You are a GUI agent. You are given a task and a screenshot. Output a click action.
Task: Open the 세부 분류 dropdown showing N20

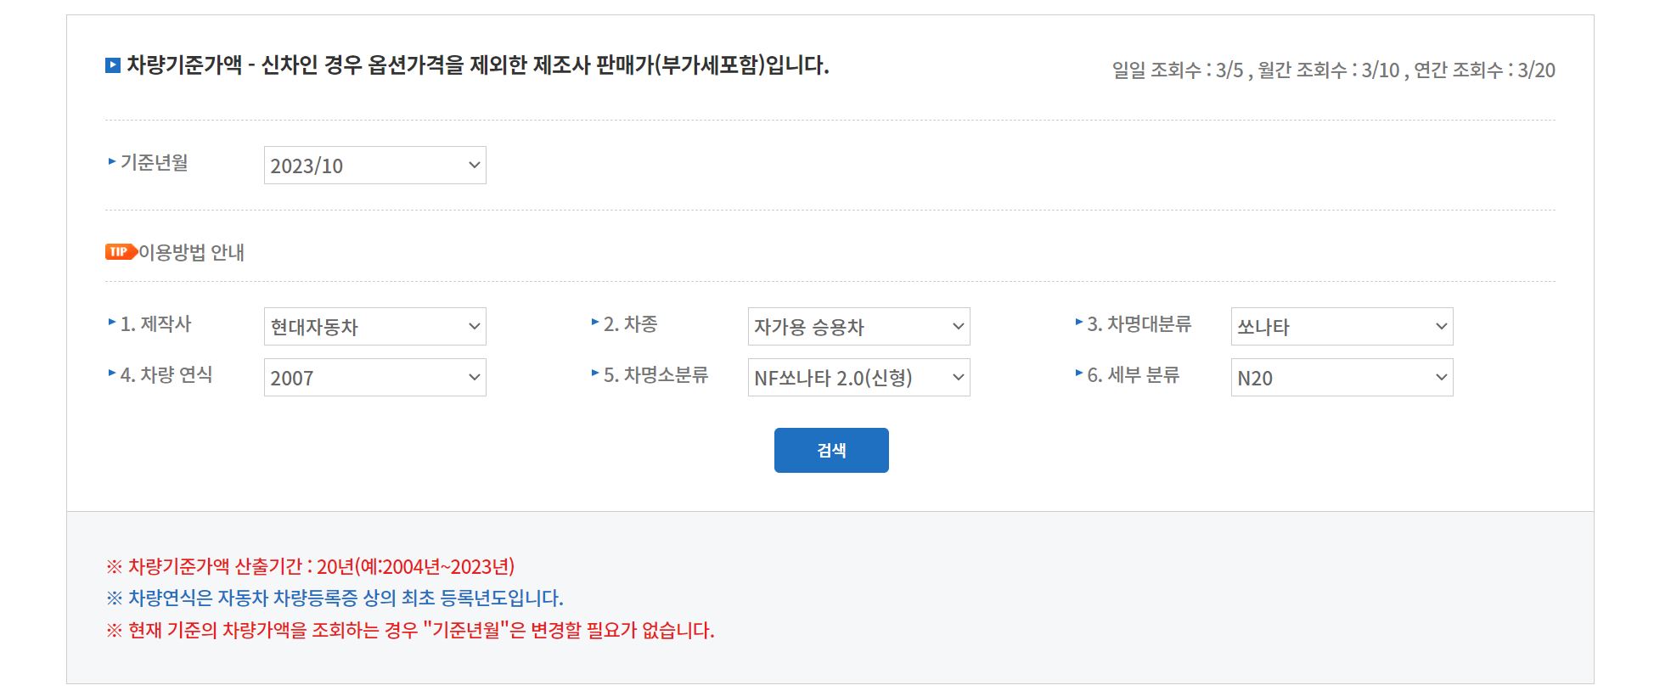pyautogui.click(x=1342, y=377)
